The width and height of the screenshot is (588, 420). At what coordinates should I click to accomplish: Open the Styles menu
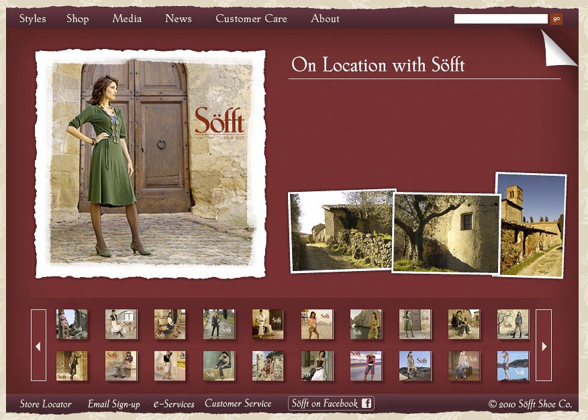click(33, 19)
